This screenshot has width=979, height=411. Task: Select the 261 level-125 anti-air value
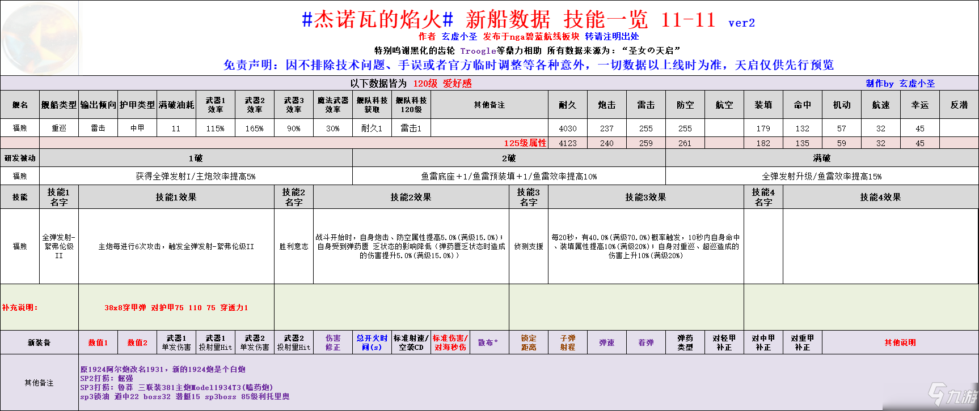tap(685, 143)
